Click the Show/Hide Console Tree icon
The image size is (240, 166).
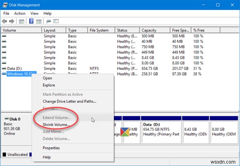click(22, 21)
